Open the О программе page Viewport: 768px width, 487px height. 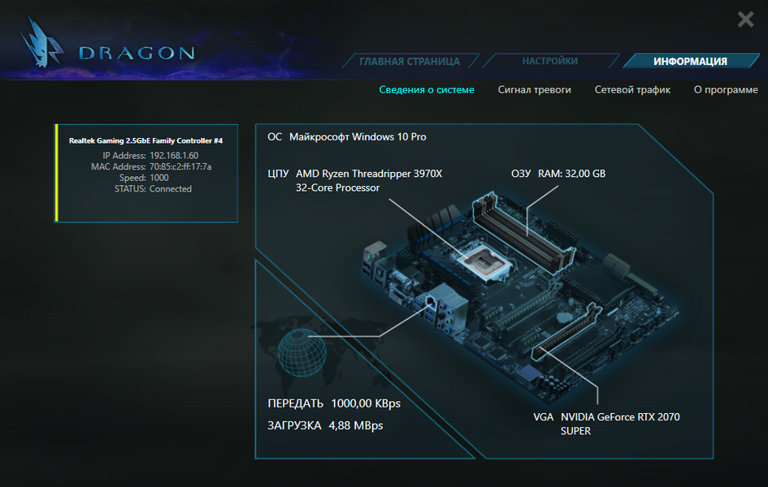tap(726, 89)
